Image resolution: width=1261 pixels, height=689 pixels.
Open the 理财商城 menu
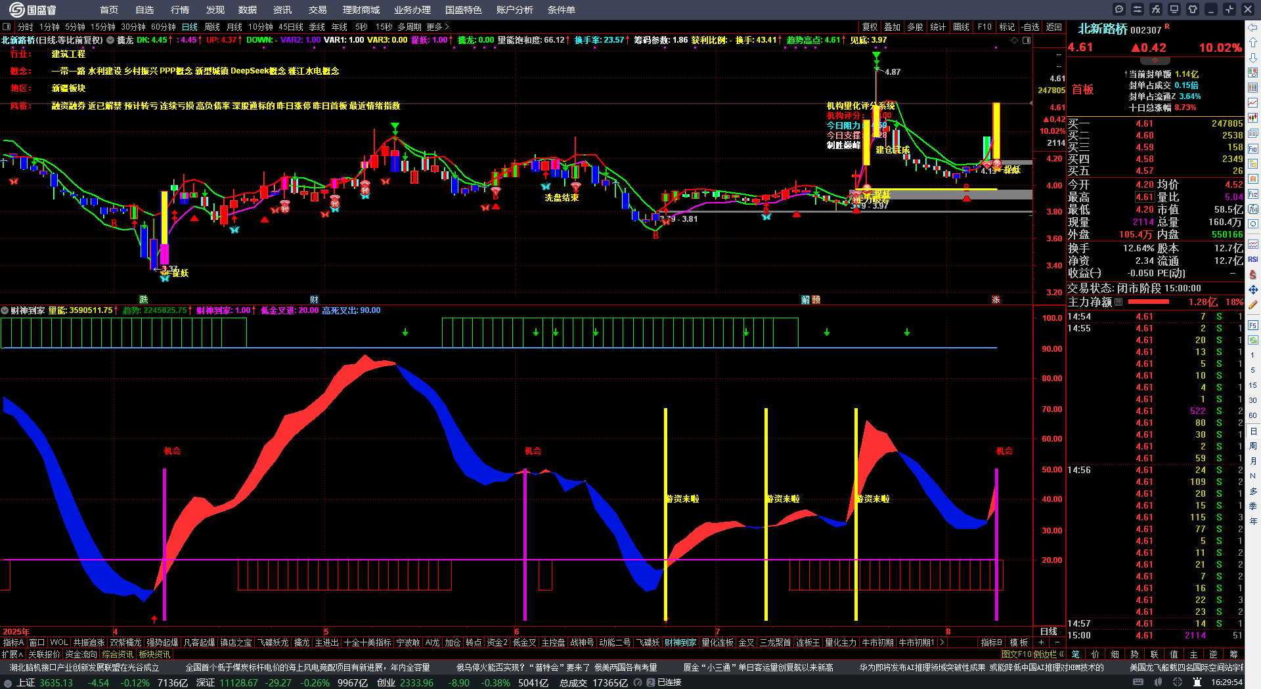click(x=361, y=10)
